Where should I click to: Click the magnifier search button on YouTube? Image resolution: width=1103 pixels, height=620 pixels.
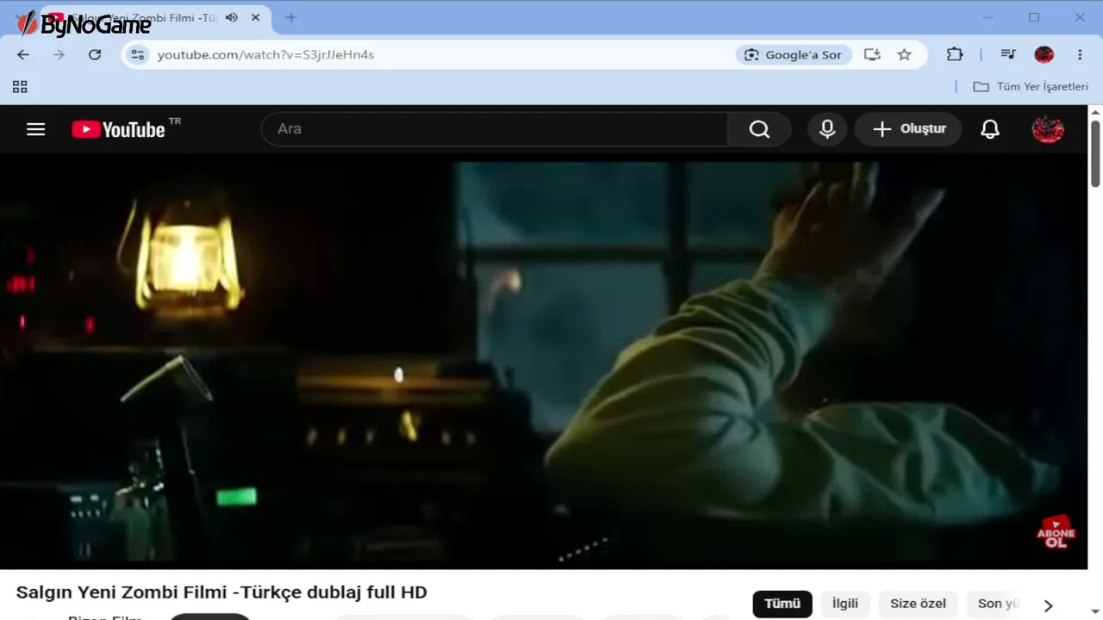coord(759,129)
